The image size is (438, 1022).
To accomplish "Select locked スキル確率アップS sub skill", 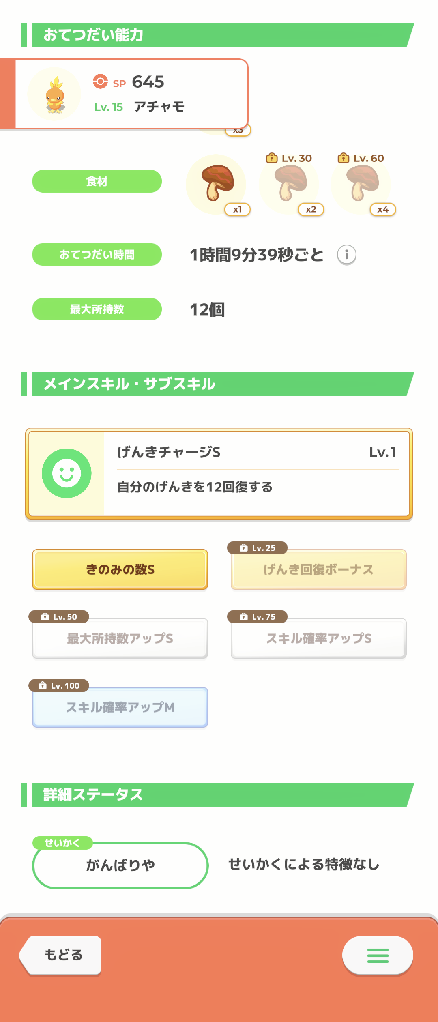I will [x=319, y=638].
